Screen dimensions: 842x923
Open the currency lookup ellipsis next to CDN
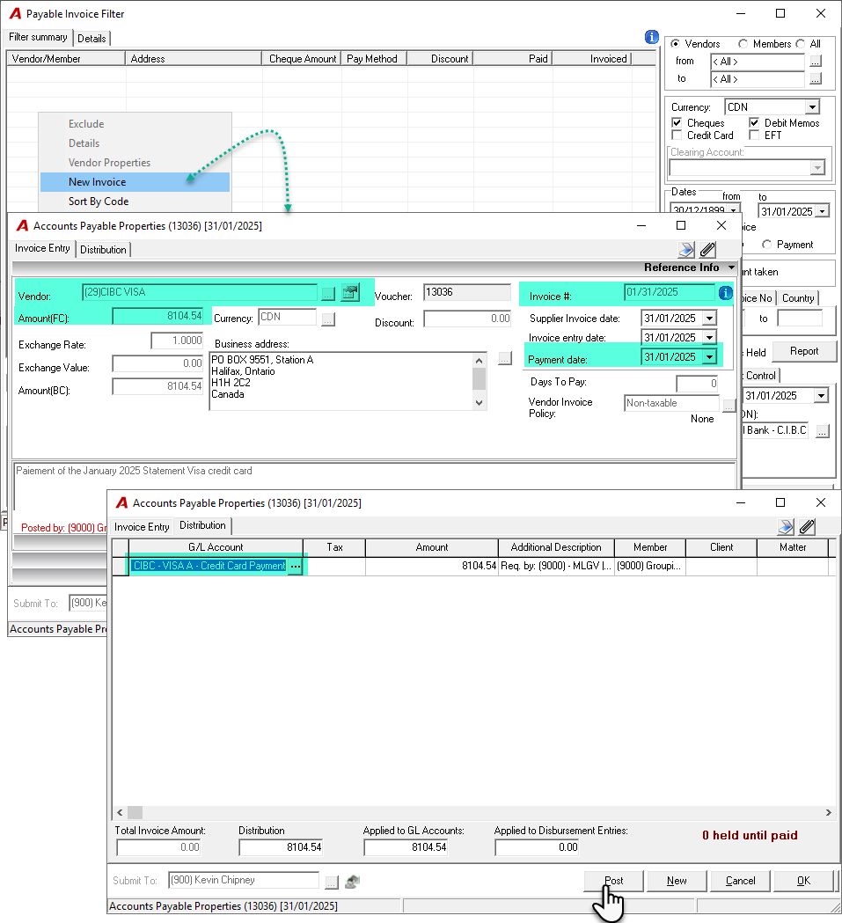(x=328, y=319)
